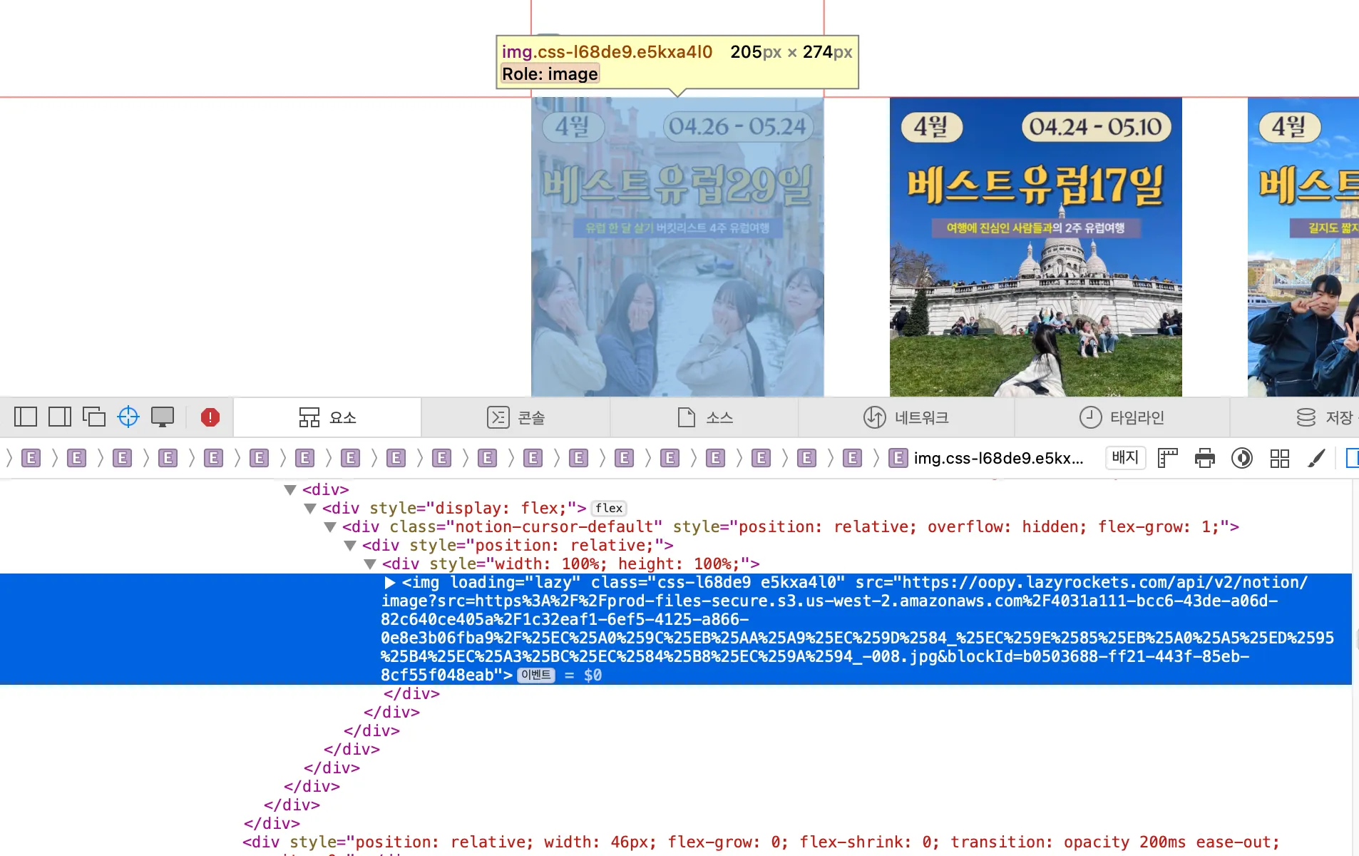This screenshot has width=1359, height=856.
Task: Select the img.css-l68de9.e5kx breadcrumb item
Action: point(987,458)
